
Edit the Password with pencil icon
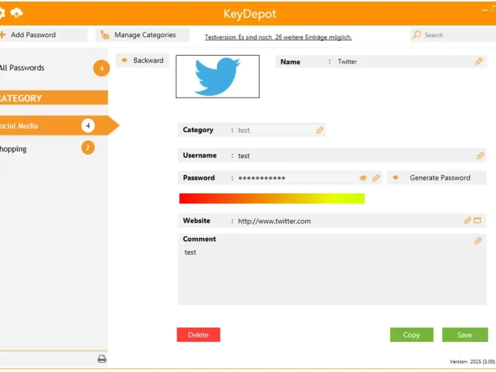(x=376, y=178)
